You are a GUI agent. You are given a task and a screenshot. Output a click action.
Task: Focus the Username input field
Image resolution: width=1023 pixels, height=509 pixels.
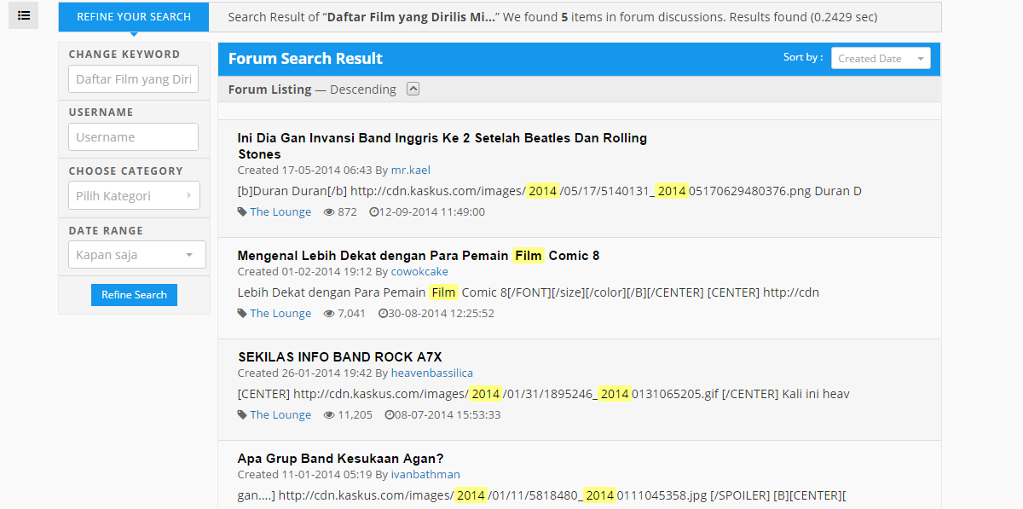pyautogui.click(x=134, y=136)
